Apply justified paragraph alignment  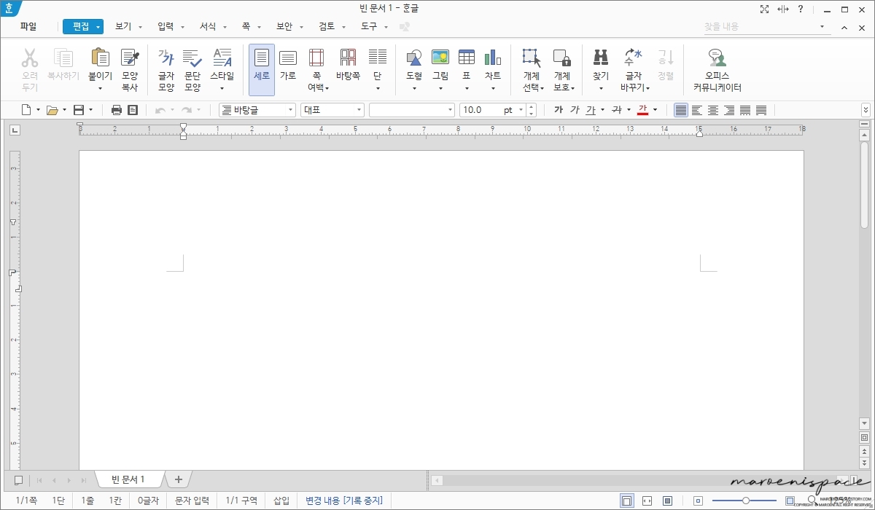[x=680, y=110]
